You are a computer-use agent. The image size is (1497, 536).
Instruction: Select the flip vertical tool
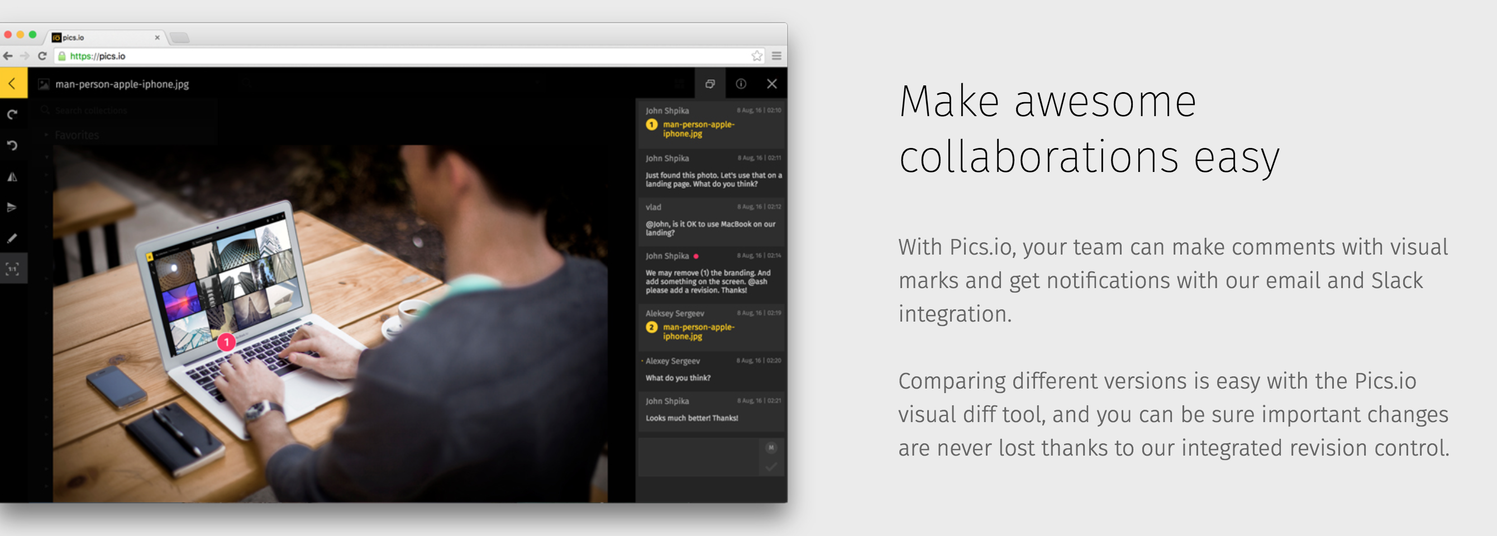(12, 207)
